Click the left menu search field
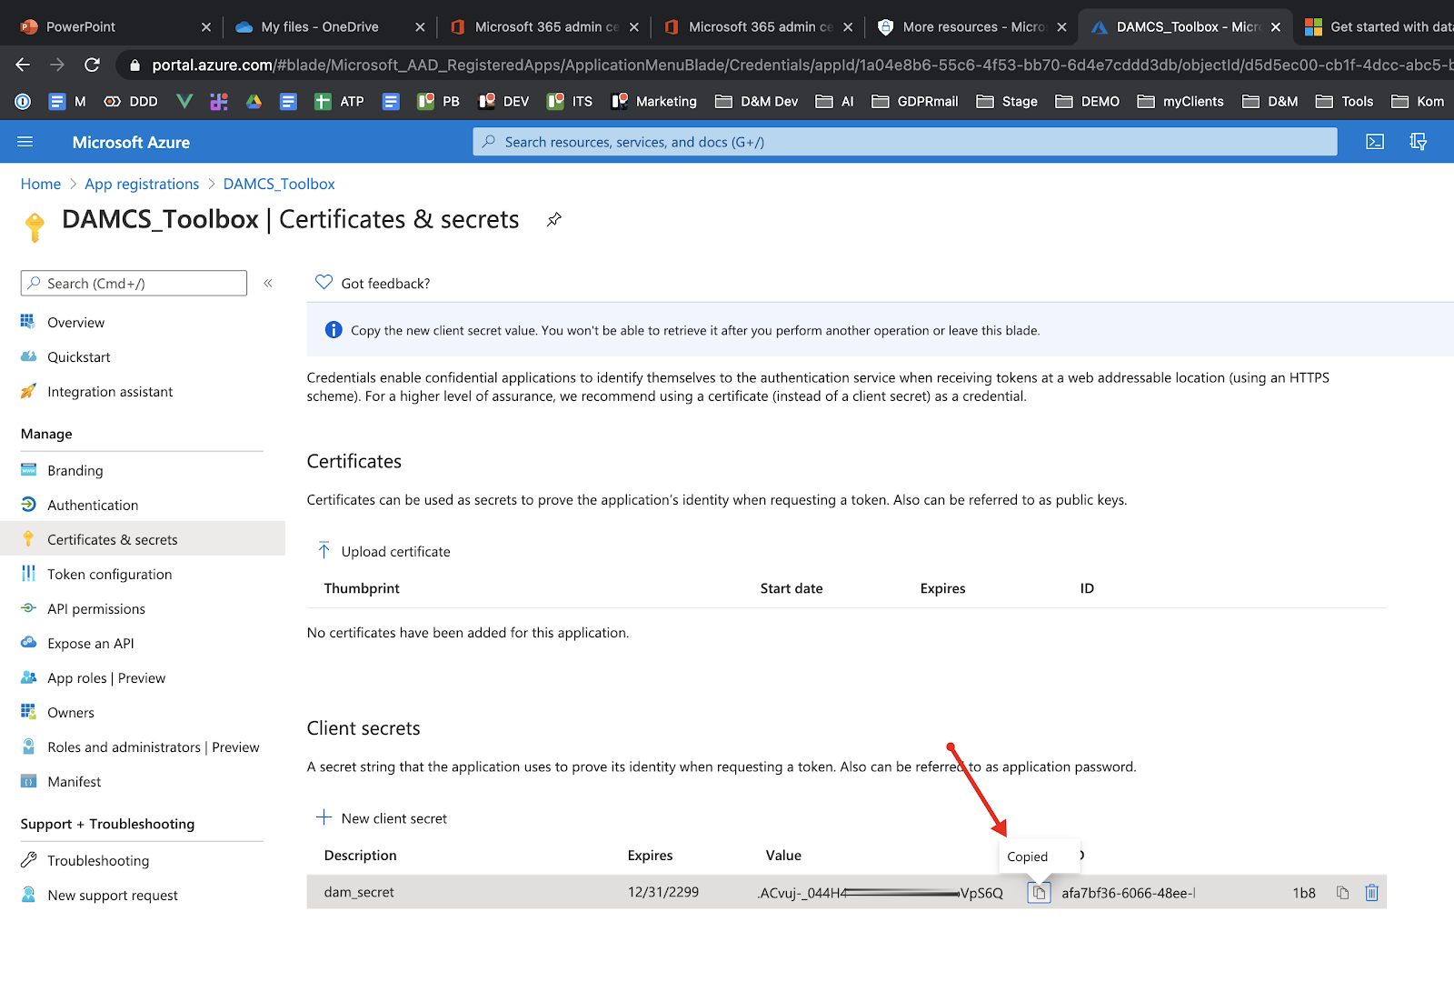The height and width of the screenshot is (992, 1454). coord(134,283)
